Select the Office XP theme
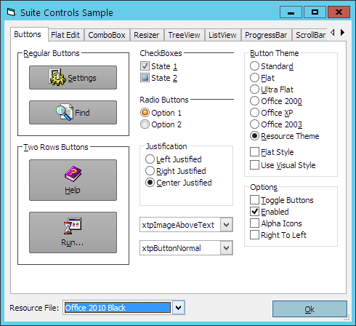Screen dimensions: 356x326 (272, 113)
